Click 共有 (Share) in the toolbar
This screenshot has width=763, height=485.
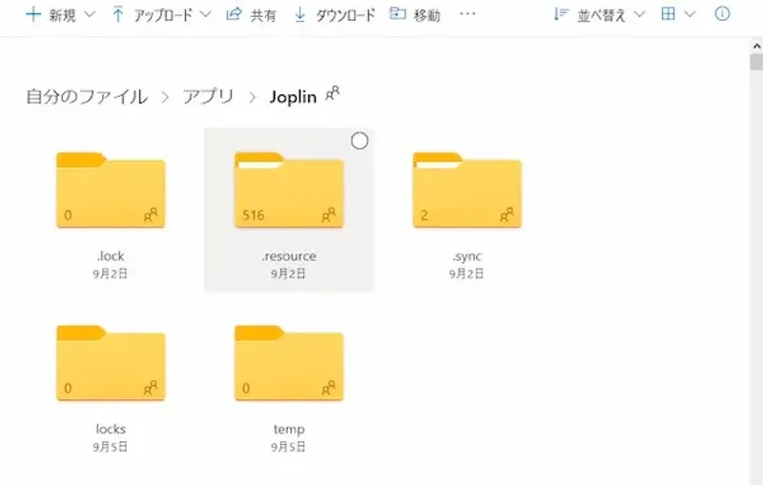(251, 15)
